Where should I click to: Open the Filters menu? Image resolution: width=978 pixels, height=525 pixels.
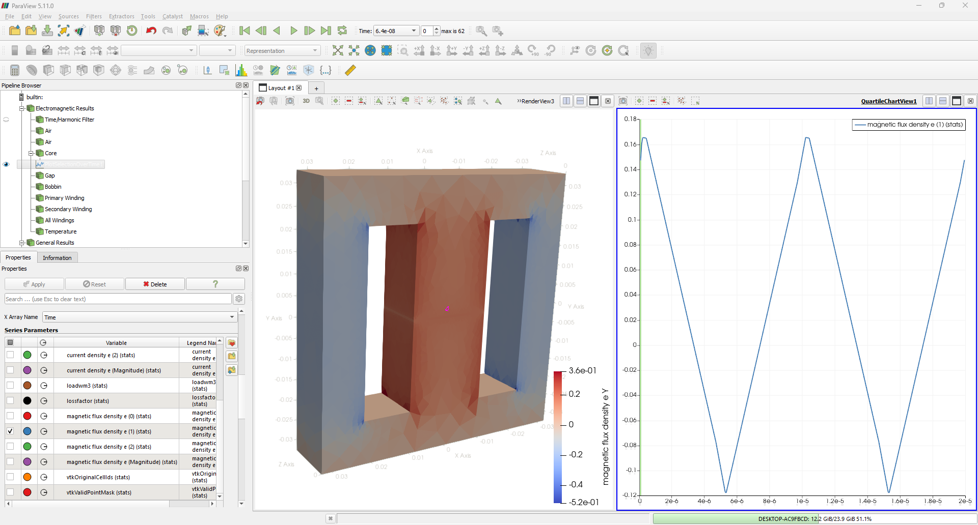click(93, 16)
